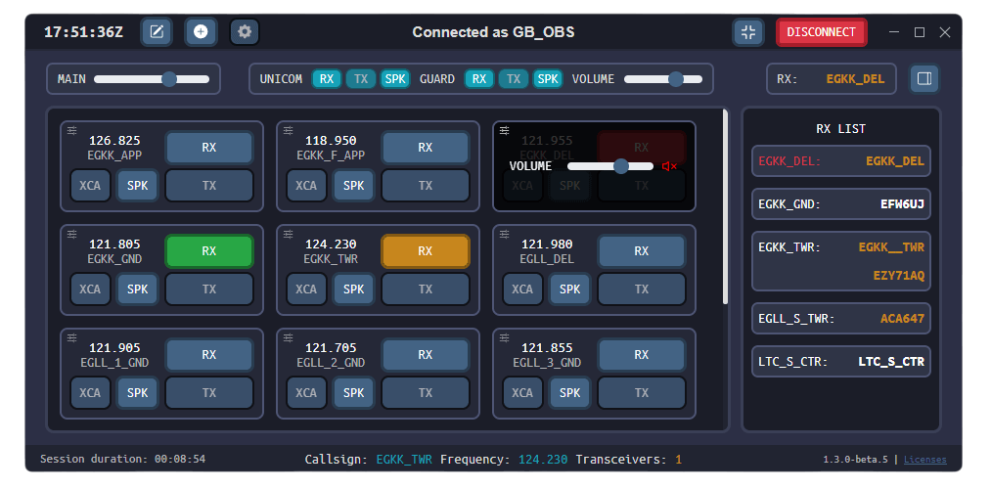Toggle XCA on EGLL_1_GND card
The image size is (991, 489).
[90, 392]
